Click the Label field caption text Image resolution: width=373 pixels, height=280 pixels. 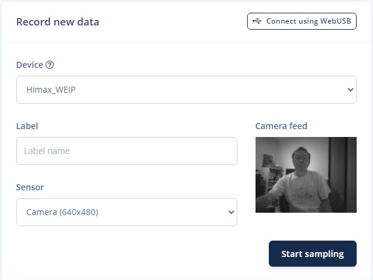pos(27,126)
